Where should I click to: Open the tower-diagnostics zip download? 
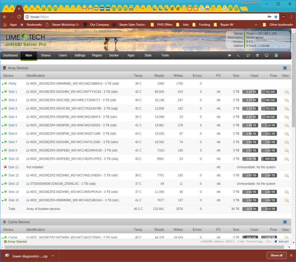coord(30,256)
